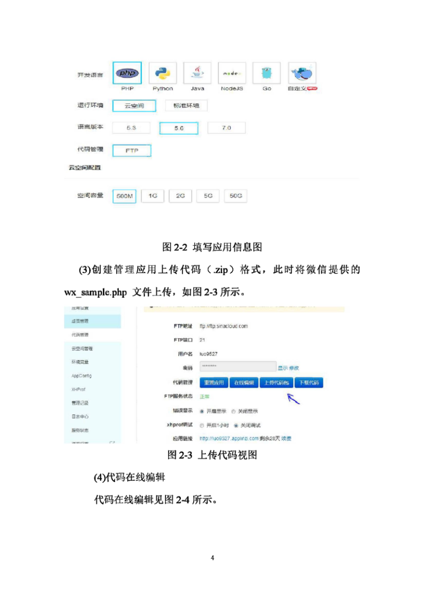This screenshot has width=425, height=601.
Task: Choose the 自定义 Docker whale icon
Action: (x=302, y=73)
